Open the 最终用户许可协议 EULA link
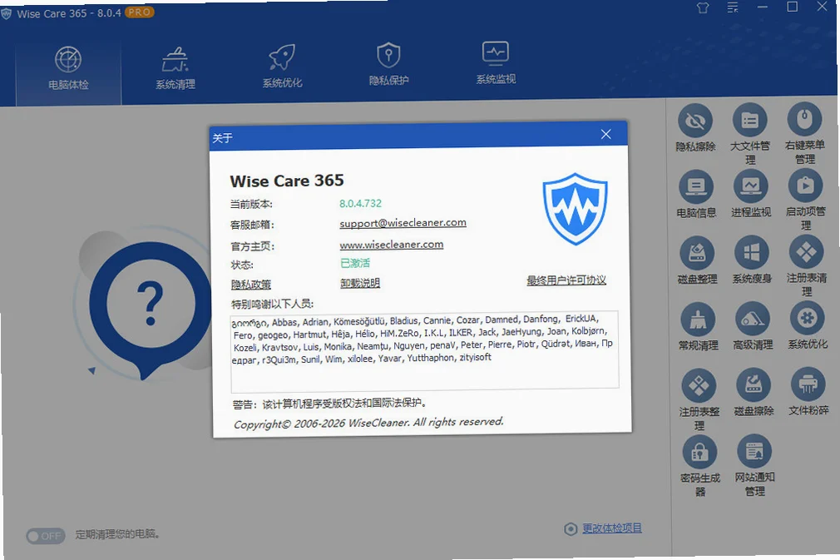The image size is (840, 560). [566, 280]
